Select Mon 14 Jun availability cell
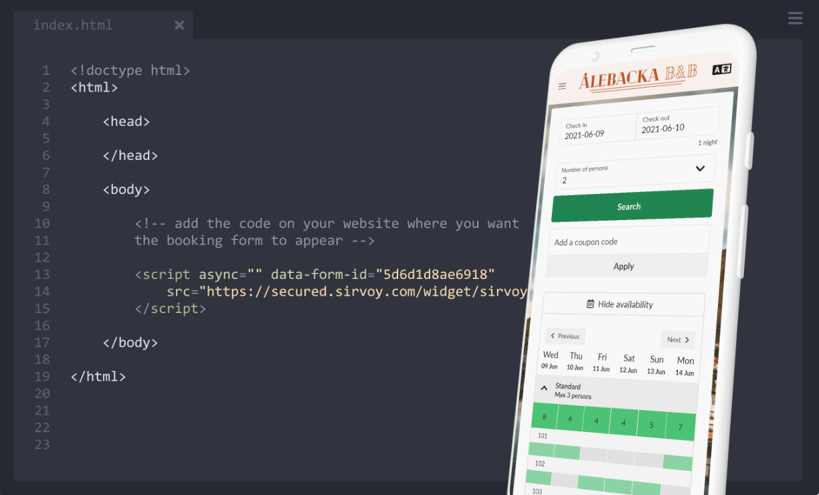This screenshot has height=495, width=819. point(680,427)
